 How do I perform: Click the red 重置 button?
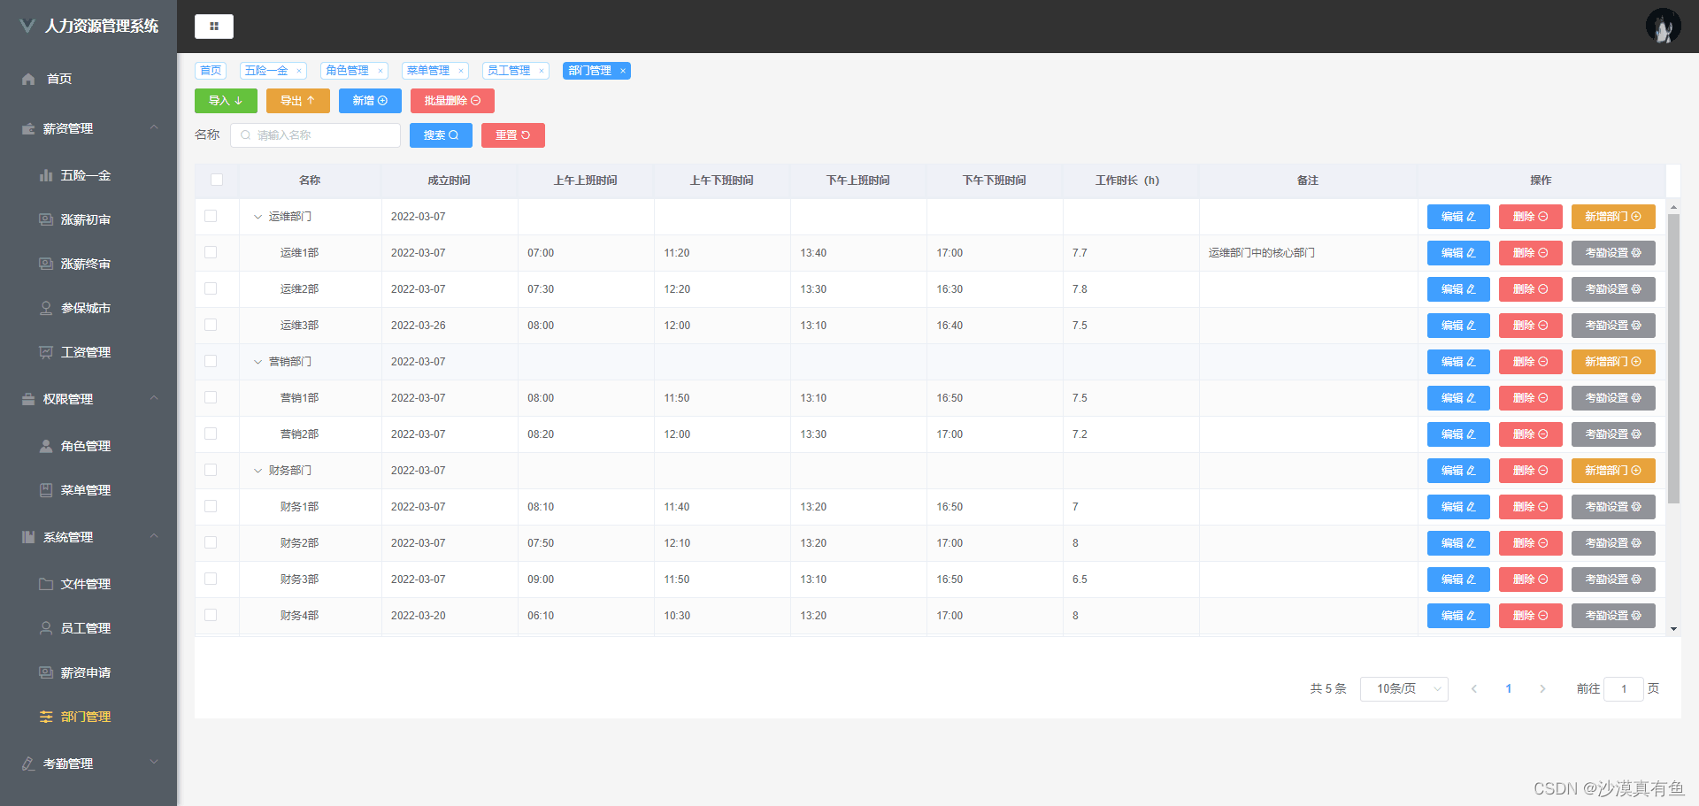[513, 135]
